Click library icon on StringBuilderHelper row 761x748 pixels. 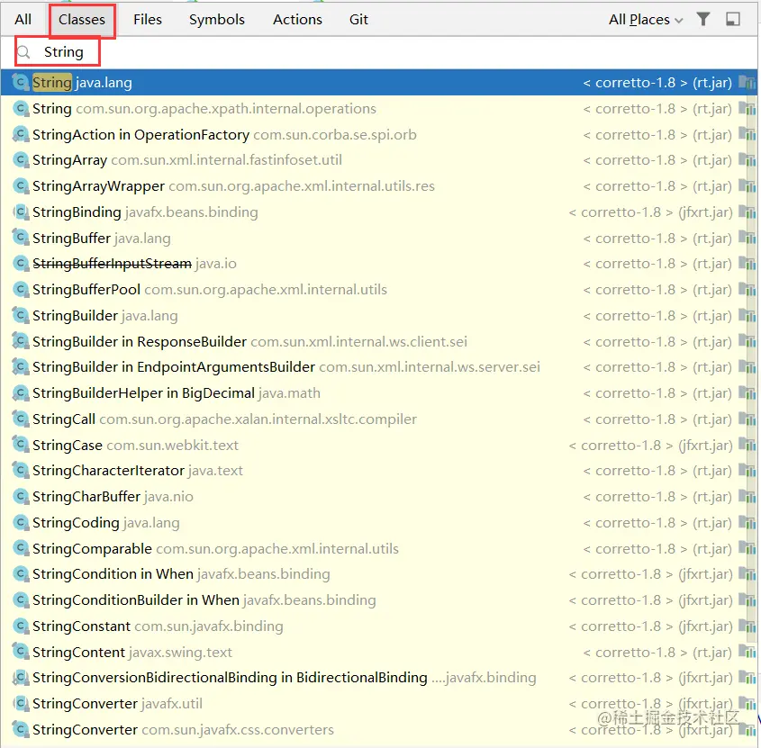(x=747, y=393)
